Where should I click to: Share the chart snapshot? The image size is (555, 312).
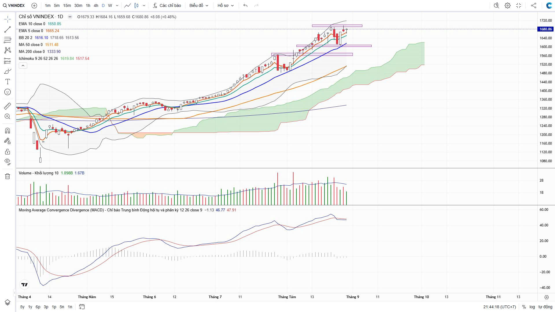534,5
